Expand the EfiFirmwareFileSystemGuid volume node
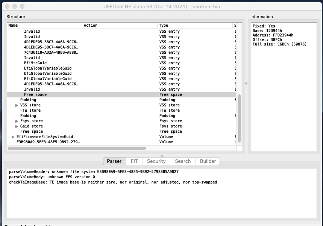Screen dimensions: 323x226 [x=13, y=137]
